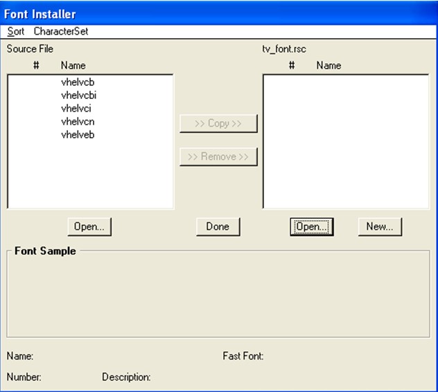Click the Name header above tv_font.rsc list
Screen dimensions: 438x392
[x=328, y=66]
